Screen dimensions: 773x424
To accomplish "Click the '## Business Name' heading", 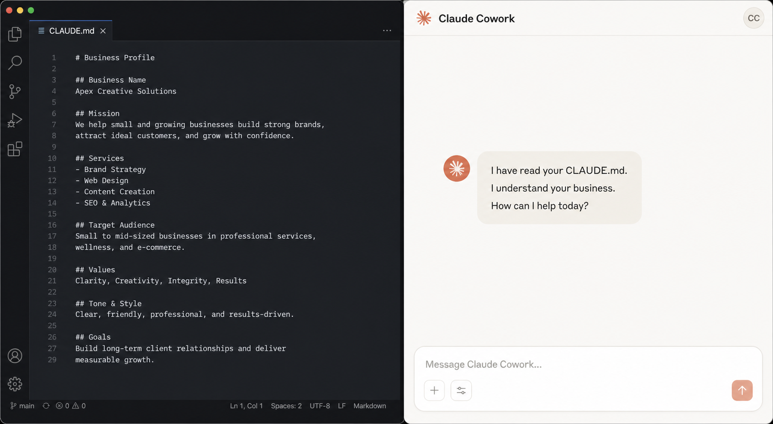I will (110, 80).
